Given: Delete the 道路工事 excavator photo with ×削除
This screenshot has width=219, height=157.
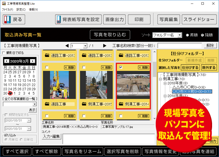Looking at the screenshot, I should (x=70, y=67).
